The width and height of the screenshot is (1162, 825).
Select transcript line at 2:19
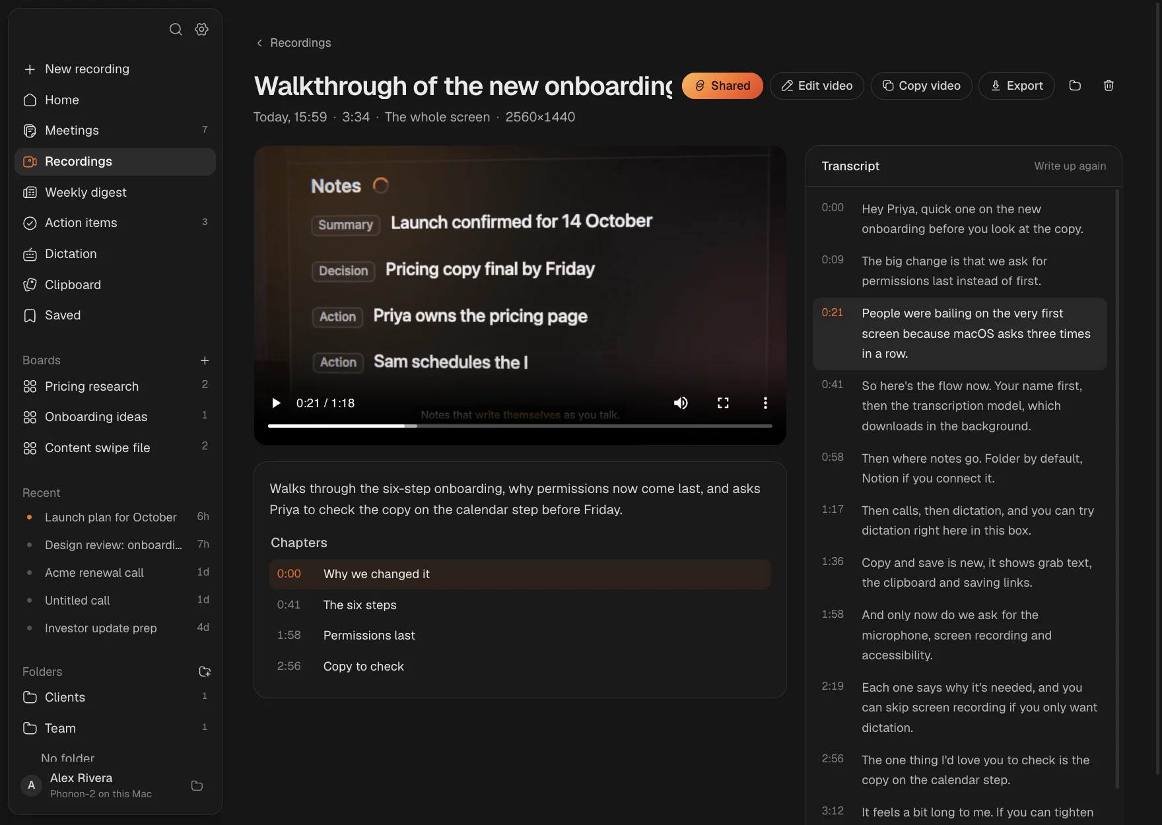point(960,708)
